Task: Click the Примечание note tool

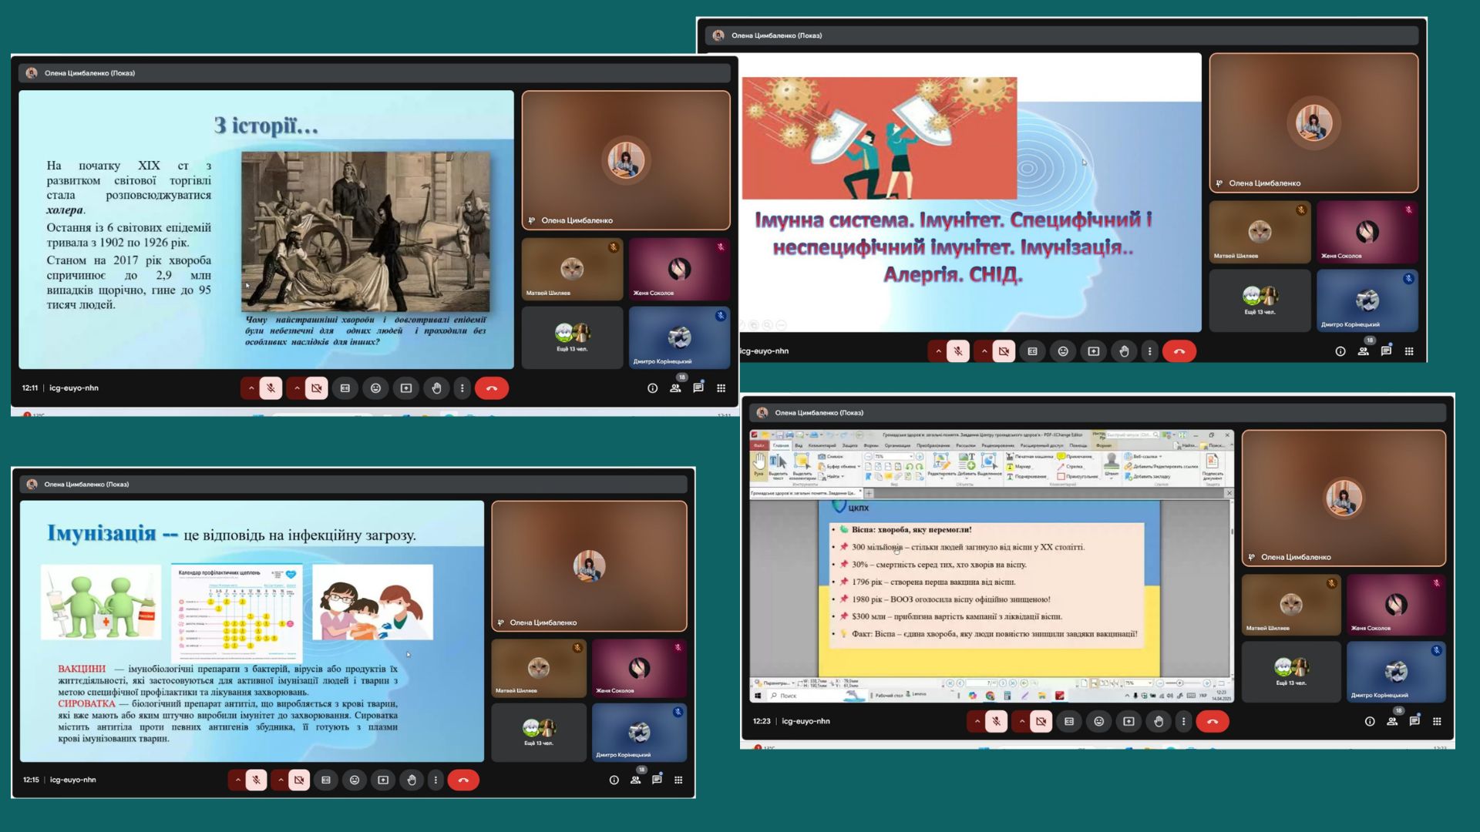Action: [1075, 456]
